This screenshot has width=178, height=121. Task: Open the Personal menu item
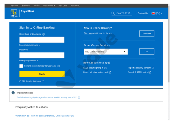(14, 5)
